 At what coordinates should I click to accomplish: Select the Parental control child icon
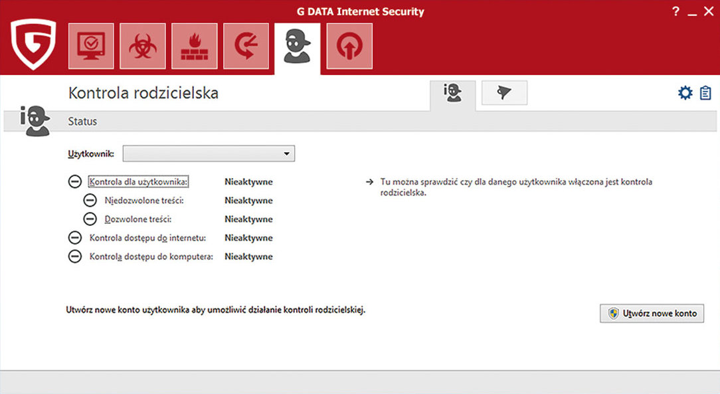(297, 47)
